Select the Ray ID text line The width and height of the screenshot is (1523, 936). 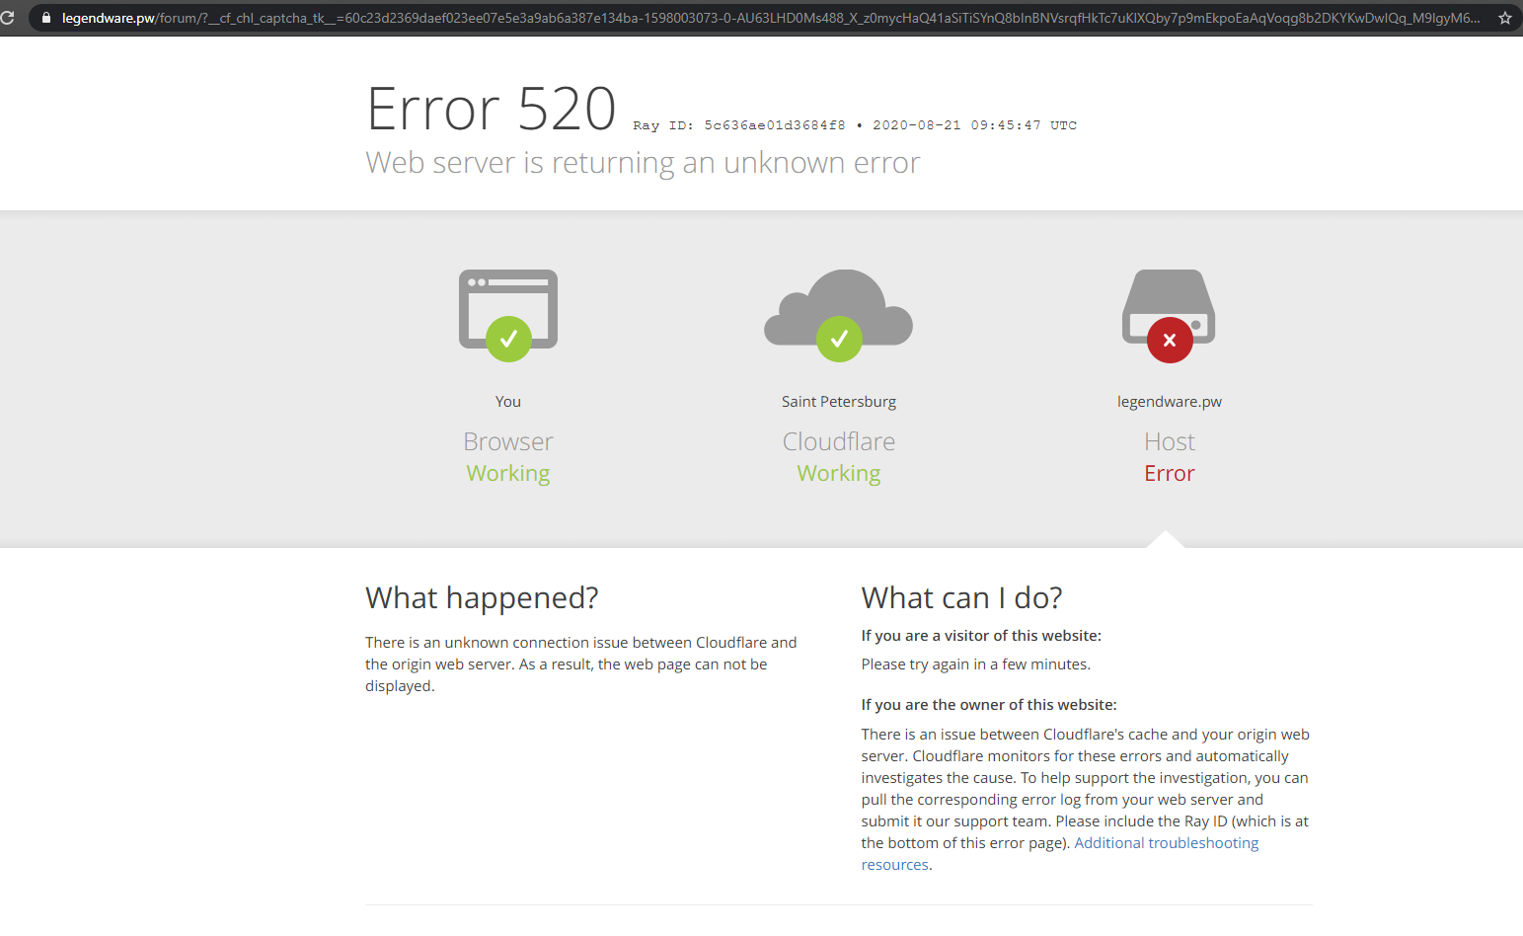click(x=855, y=125)
